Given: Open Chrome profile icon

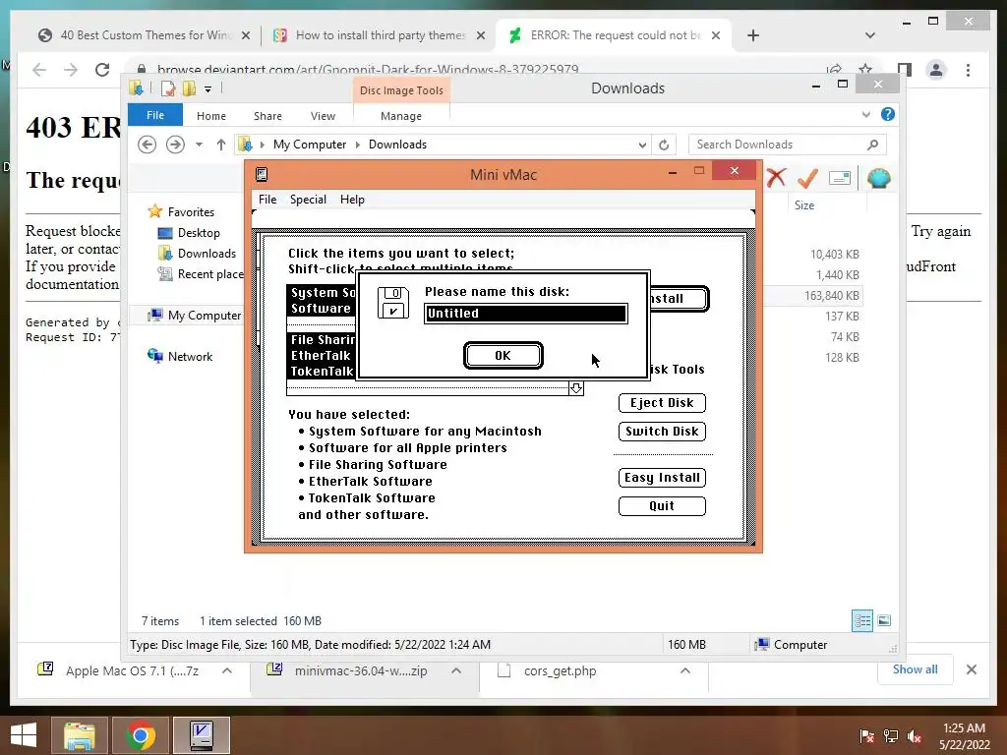Looking at the screenshot, I should pos(936,70).
